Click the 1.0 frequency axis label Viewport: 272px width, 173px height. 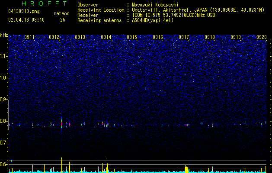pos(3,78)
